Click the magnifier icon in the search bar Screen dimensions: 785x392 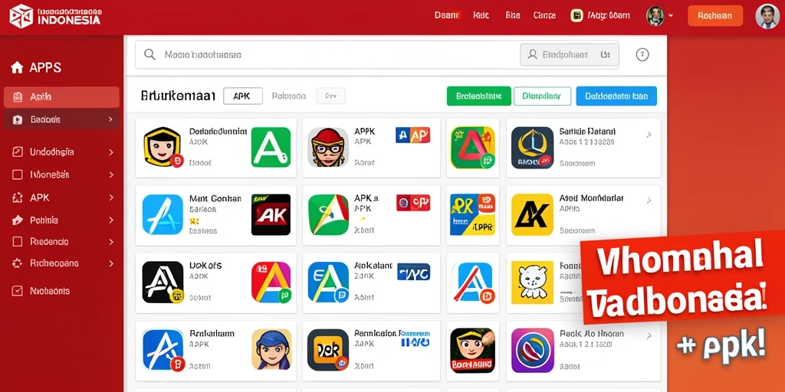tap(149, 54)
